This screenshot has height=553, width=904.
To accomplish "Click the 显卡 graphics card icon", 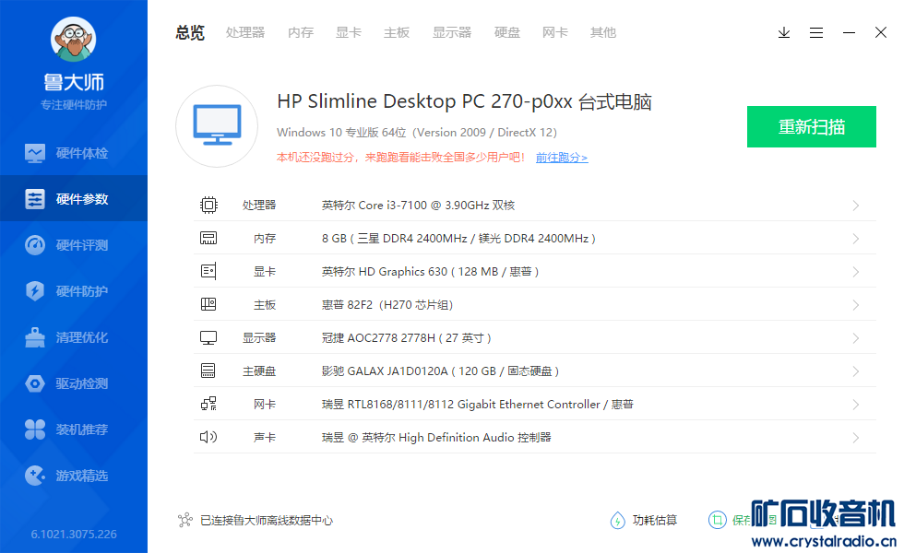I will (x=208, y=271).
